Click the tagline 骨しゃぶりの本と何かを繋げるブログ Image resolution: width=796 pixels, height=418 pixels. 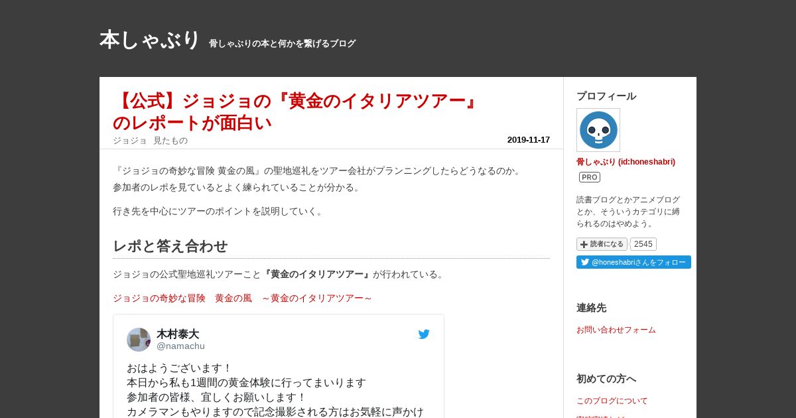(283, 44)
